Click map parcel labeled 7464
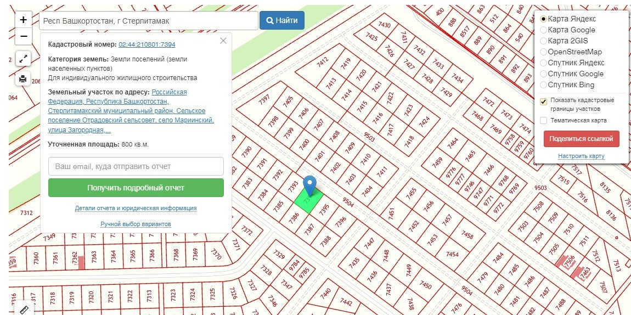This screenshot has width=631, height=315. [453, 144]
